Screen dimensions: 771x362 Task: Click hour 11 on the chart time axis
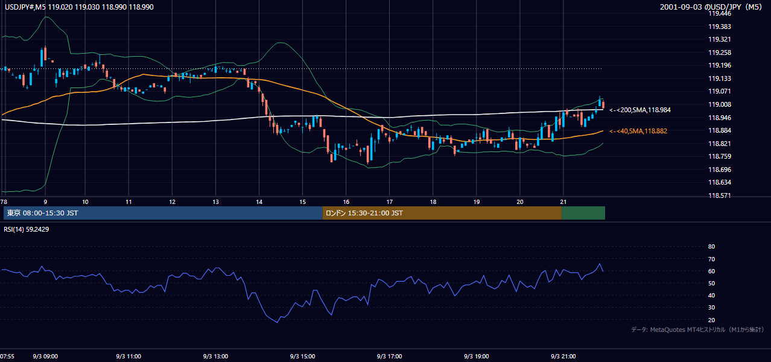(128, 202)
